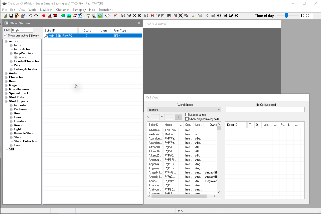Open the NavMesh menu
The width and height of the screenshot is (321, 214).
46,10
